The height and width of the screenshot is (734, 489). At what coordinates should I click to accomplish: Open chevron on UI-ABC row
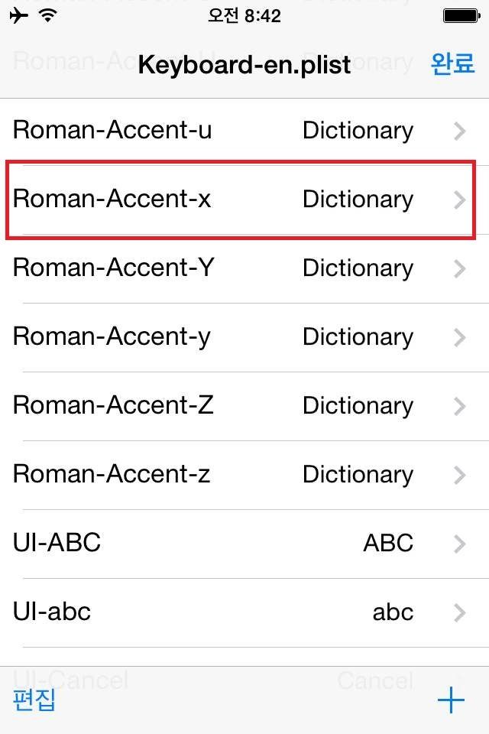tap(459, 544)
